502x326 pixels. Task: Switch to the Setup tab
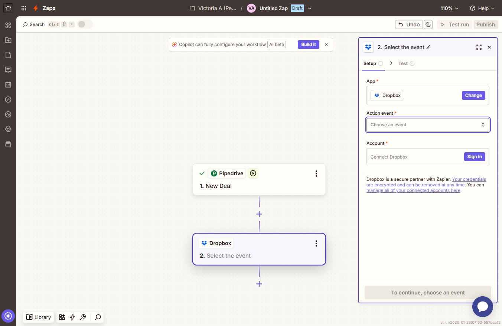click(x=373, y=63)
